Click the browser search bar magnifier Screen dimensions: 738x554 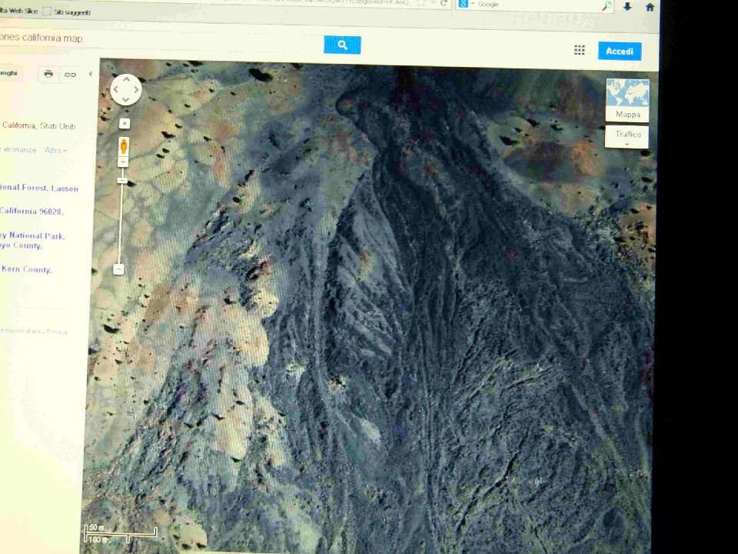pos(607,6)
